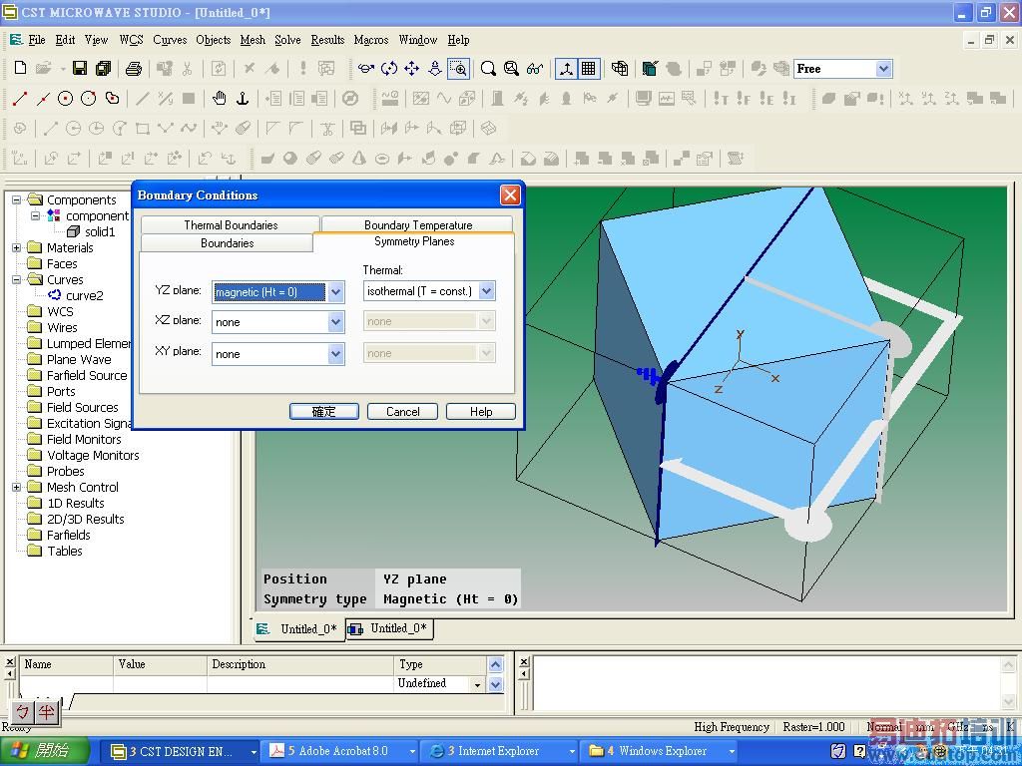Open the Free view mode combo box
Screen dimensions: 1022x766
(x=883, y=69)
